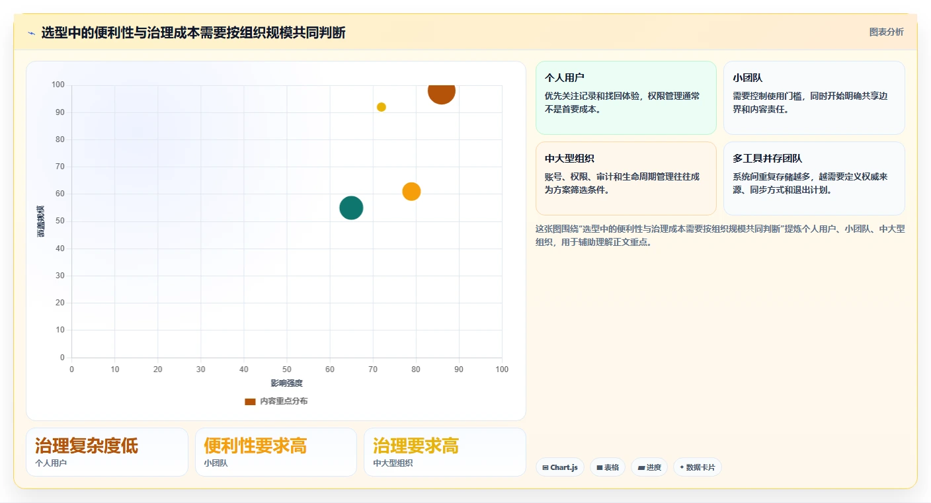Select the small yellow bubble in the chart
The image size is (931, 503).
tap(382, 107)
